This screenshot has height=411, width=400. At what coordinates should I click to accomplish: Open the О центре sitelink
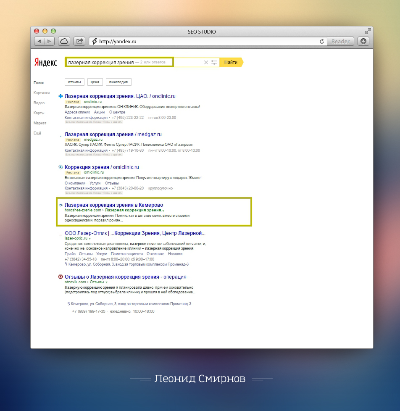pyautogui.click(x=117, y=112)
